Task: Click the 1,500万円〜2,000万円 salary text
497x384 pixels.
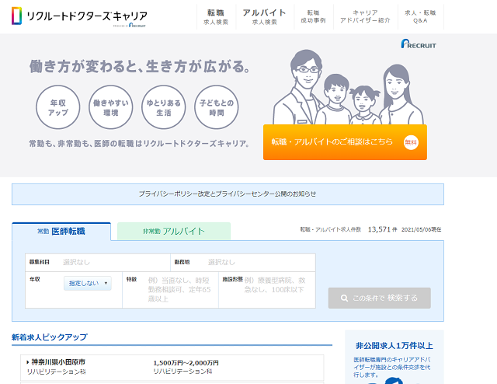Action: coord(186,363)
